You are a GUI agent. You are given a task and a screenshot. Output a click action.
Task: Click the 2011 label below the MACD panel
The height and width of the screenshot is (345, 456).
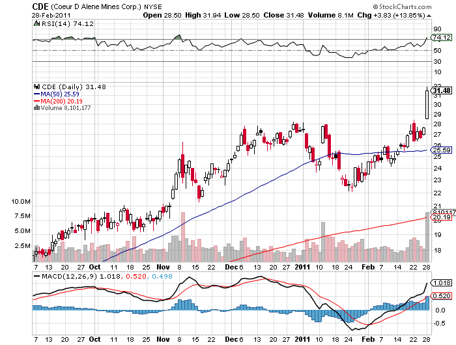click(302, 339)
